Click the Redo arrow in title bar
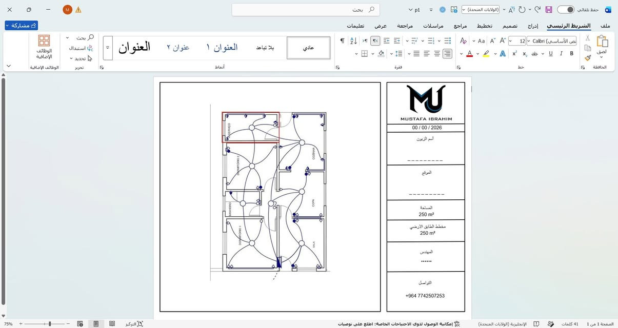The image size is (618, 328). [522, 10]
